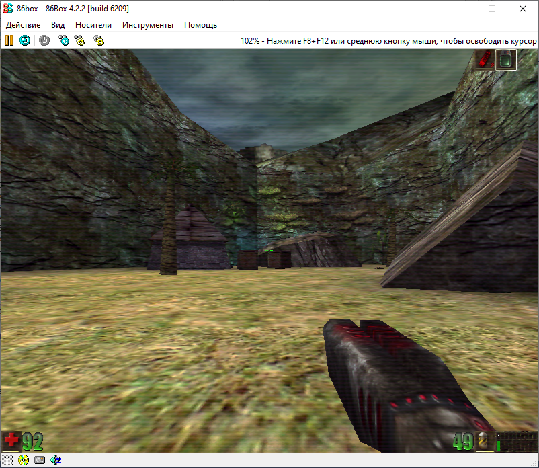Send Ctrl+Alt+Del with the cyan keyboard icon
The image size is (539, 468).
pos(63,40)
